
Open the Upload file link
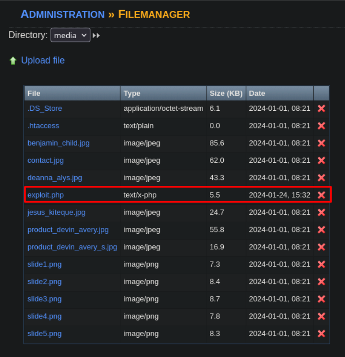tap(43, 60)
